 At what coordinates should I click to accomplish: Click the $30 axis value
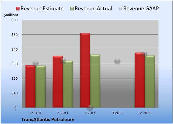click(x=15, y=64)
